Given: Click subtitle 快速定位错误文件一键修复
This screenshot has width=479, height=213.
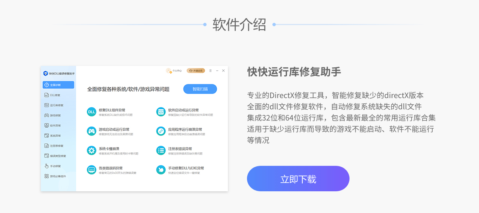Looking at the screenshot, I should tap(184, 173).
